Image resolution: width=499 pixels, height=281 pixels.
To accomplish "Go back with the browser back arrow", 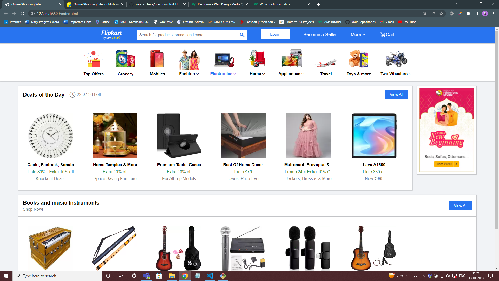I will [x=6, y=14].
